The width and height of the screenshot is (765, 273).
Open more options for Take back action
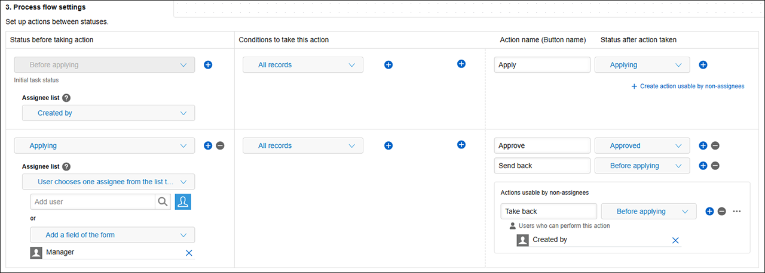tap(736, 211)
